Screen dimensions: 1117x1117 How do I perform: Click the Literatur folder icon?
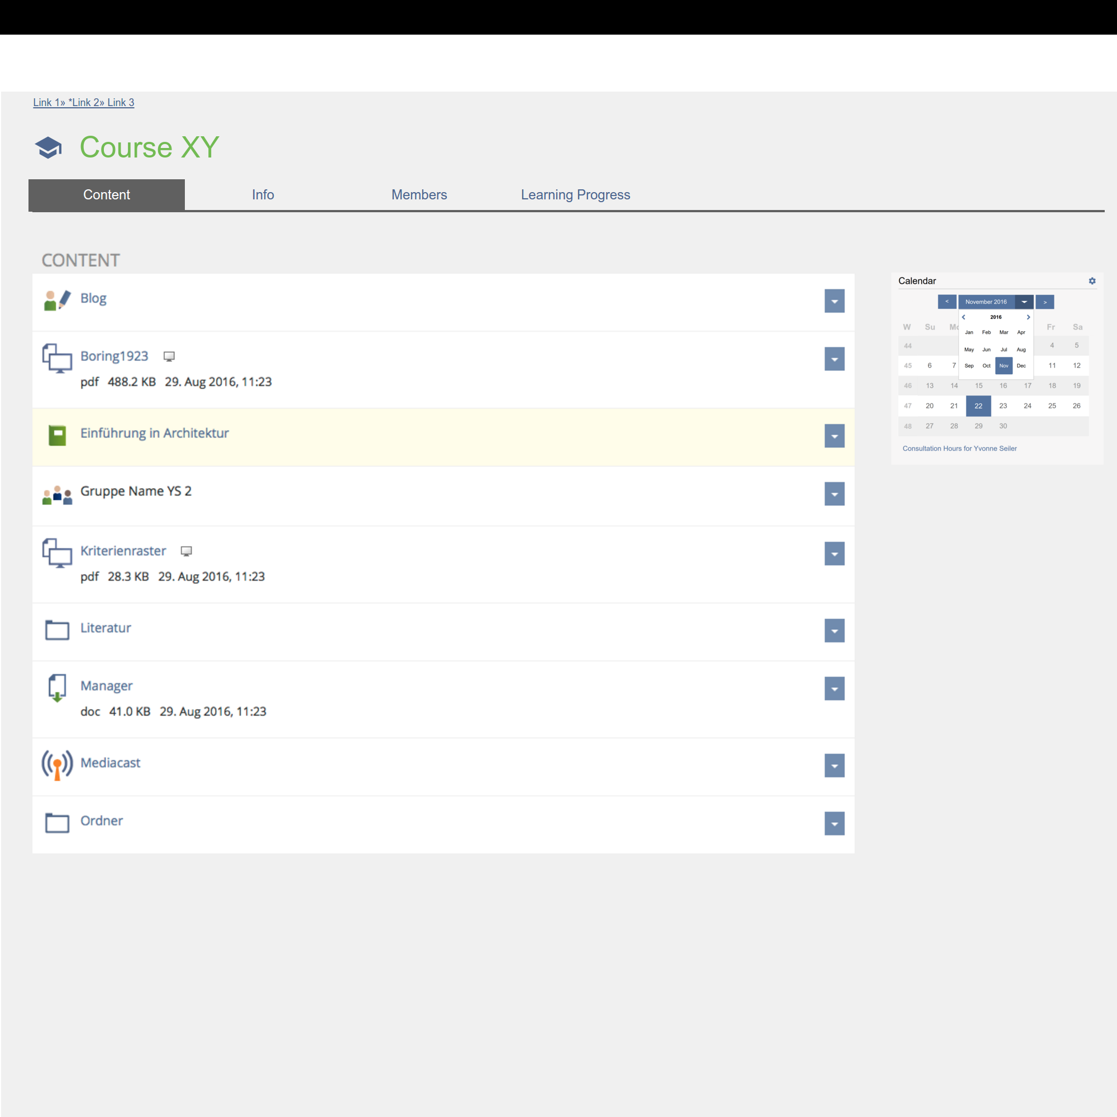pos(56,629)
